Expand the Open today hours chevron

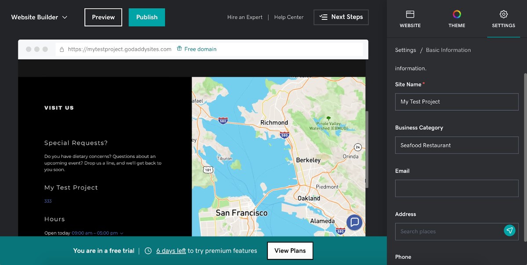(x=122, y=233)
